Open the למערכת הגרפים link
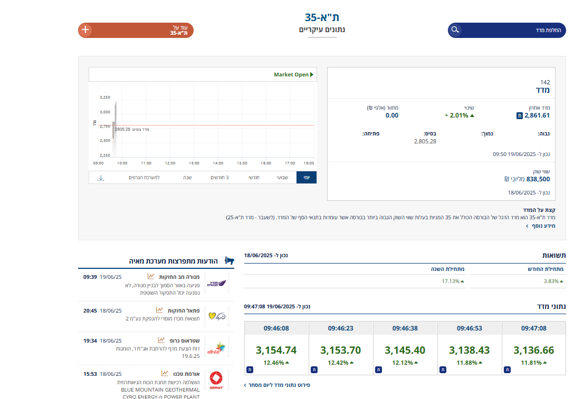Image resolution: width=584 pixels, height=399 pixels. point(144,178)
